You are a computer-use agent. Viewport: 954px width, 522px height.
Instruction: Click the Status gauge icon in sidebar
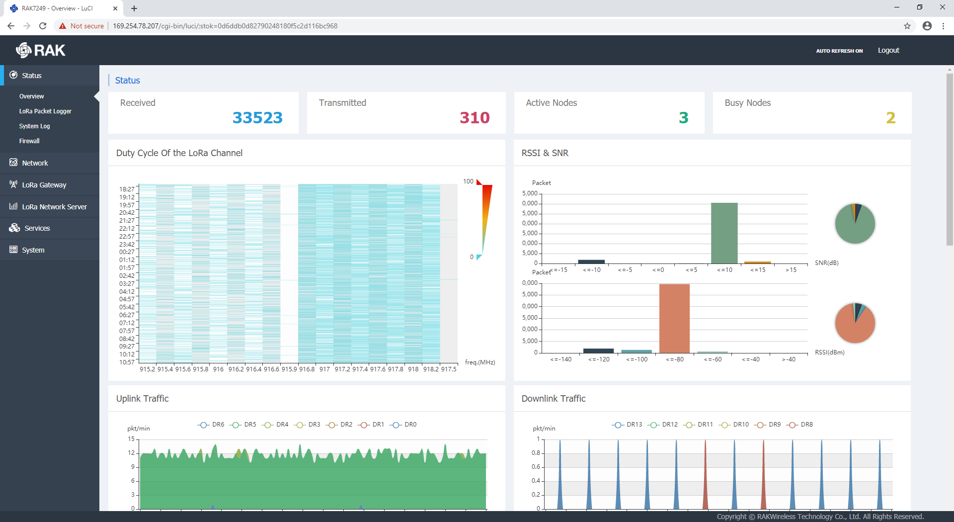click(x=13, y=75)
